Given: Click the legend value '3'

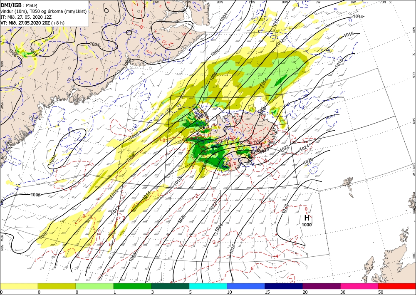Looking at the screenshot, I should coord(153,292).
